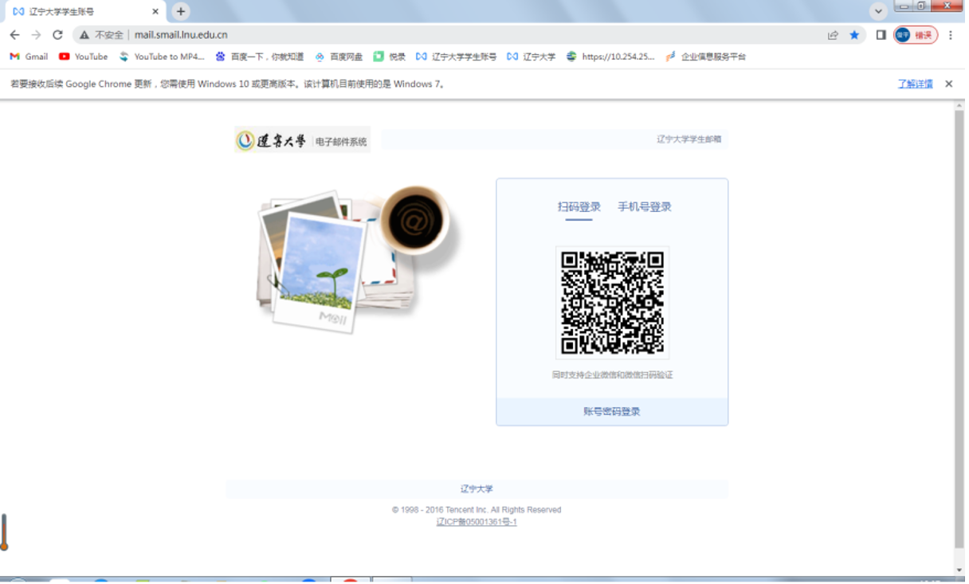This screenshot has height=584, width=969.
Task: Open the side panel icon
Action: [x=881, y=35]
